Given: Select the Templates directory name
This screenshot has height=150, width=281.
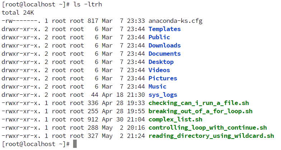Looking at the screenshot, I should click(165, 29).
